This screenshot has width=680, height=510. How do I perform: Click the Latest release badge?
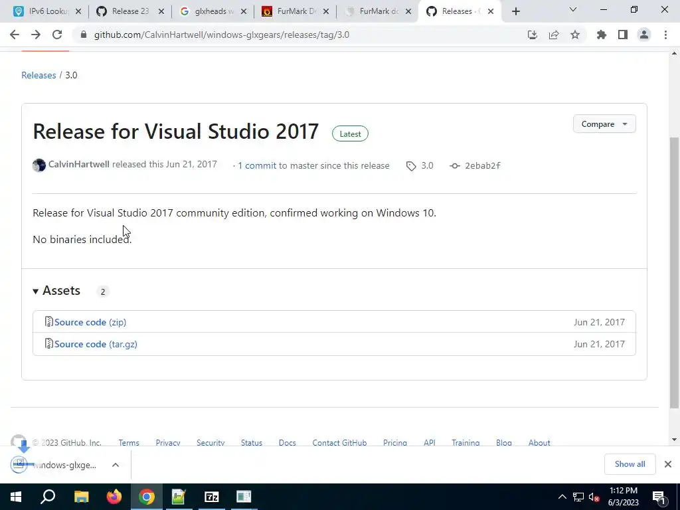pyautogui.click(x=350, y=133)
